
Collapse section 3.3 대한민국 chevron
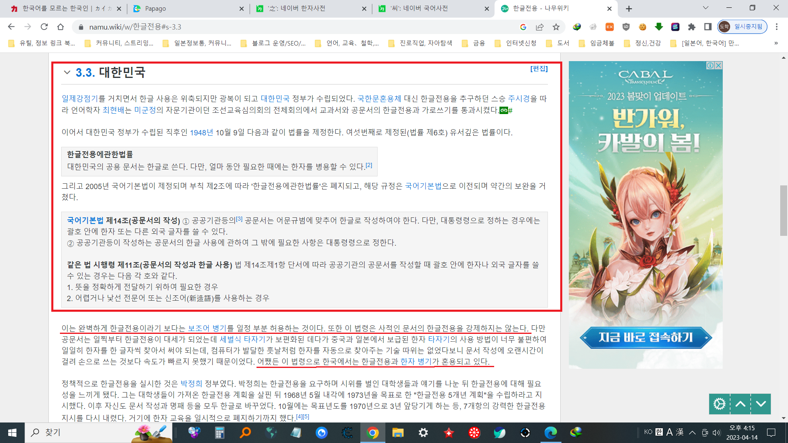point(67,73)
